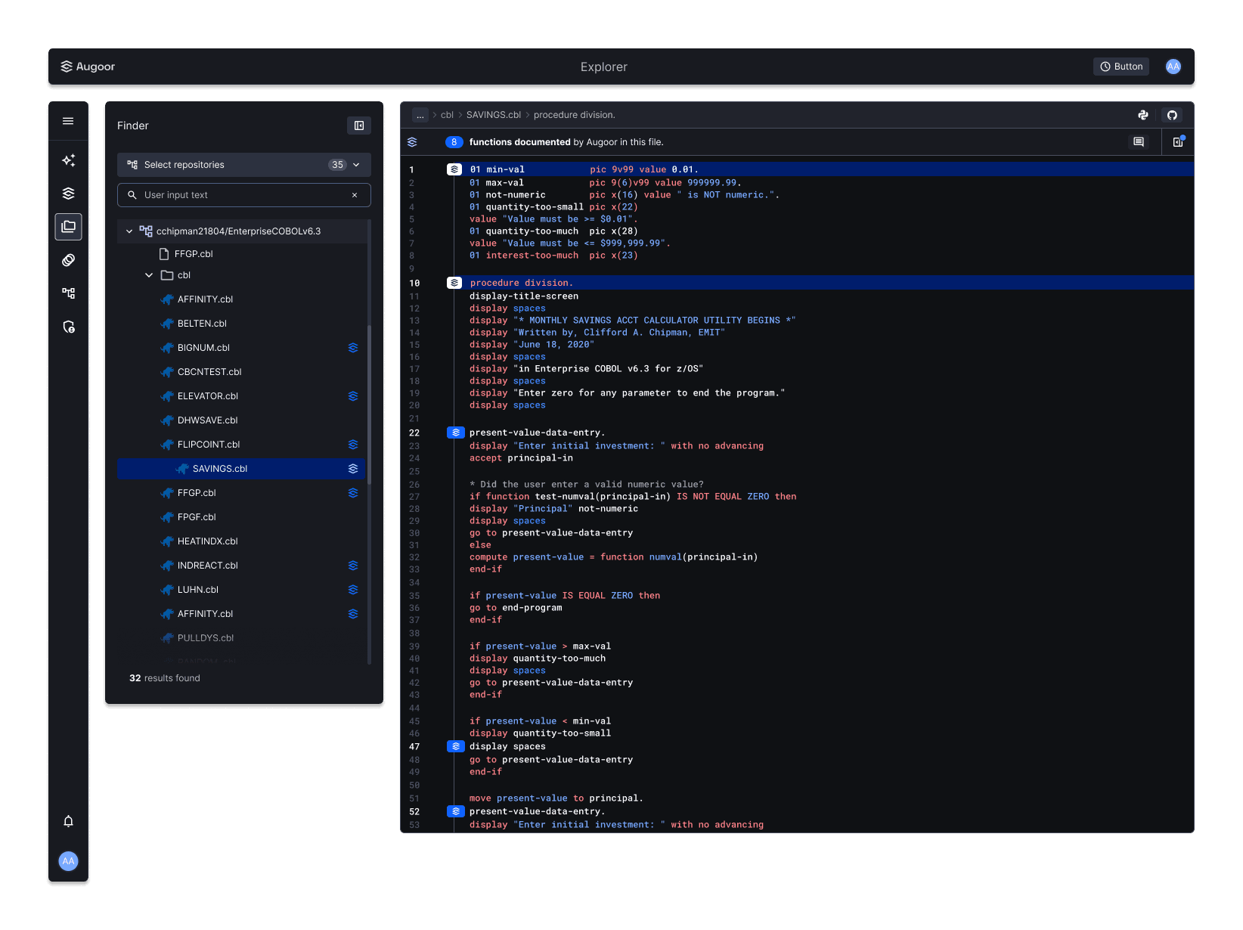Open BIGNUM.cbl file
Screen dimensions: 1243x930
tap(203, 348)
